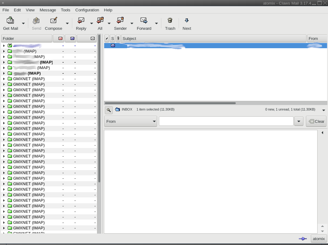Go to Next unread message
The height and width of the screenshot is (245, 328).
[x=187, y=24]
